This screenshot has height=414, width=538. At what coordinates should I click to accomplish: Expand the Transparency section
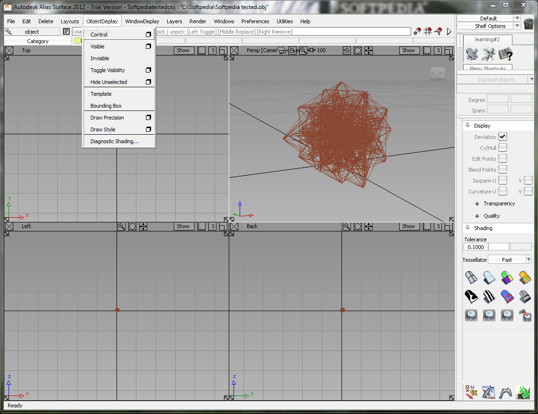point(499,203)
